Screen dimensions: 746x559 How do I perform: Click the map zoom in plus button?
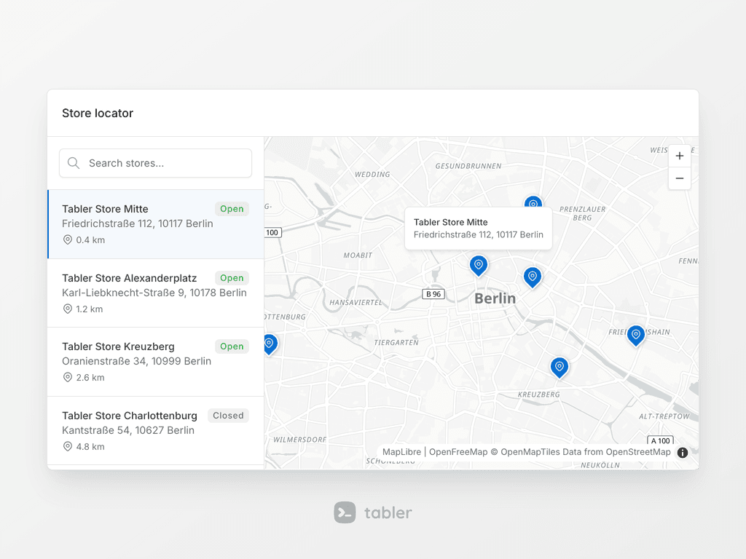tap(680, 156)
